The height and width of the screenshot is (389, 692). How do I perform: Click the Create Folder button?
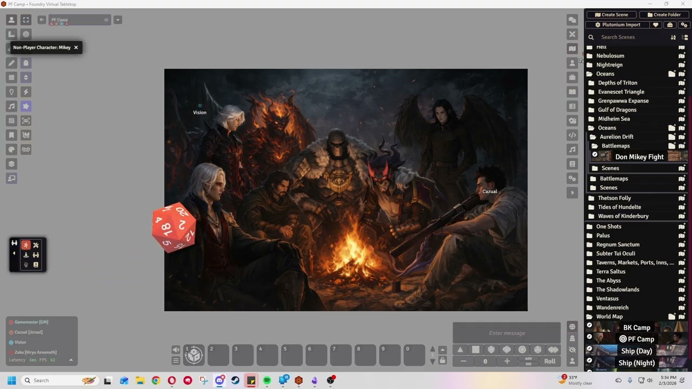(x=664, y=15)
